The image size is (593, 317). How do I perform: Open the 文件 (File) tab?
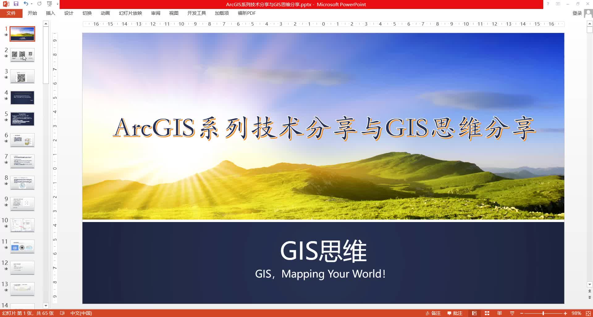11,13
